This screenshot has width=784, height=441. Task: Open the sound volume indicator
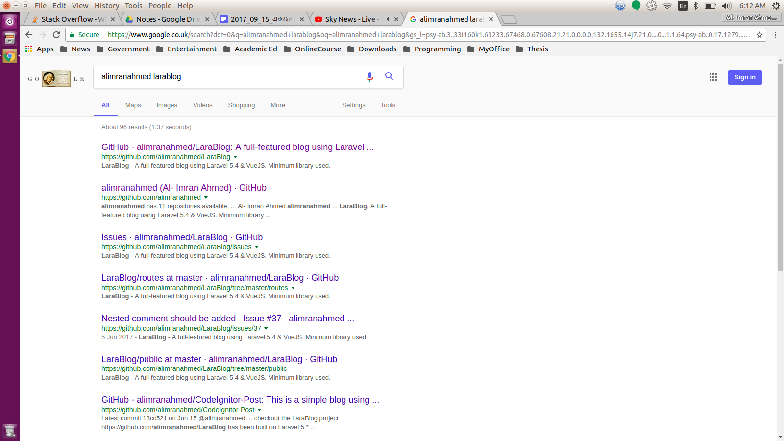pos(727,6)
